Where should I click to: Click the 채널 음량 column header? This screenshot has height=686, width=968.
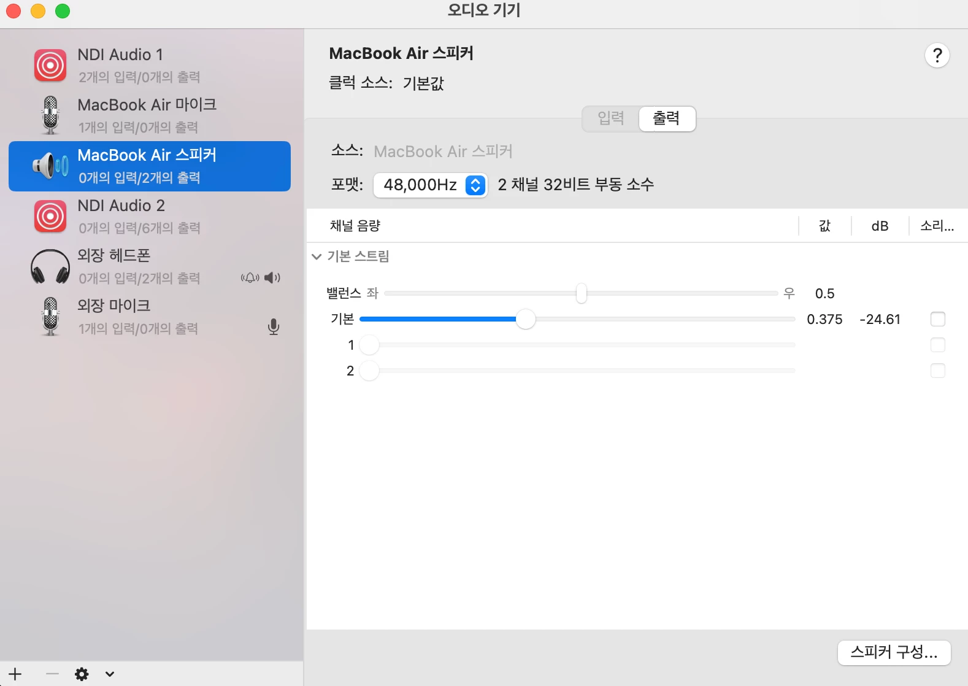coord(355,226)
